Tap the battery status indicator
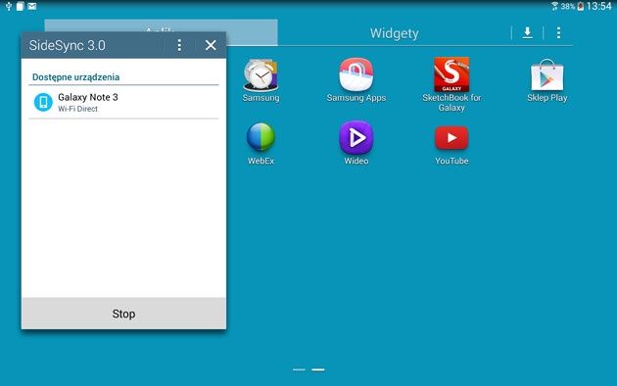The height and width of the screenshot is (386, 617). point(581,6)
